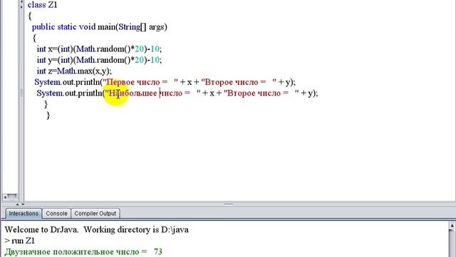Click the green 'Двузначное положительное число =' output
Screen dimensions: 456x257
(x=76, y=252)
